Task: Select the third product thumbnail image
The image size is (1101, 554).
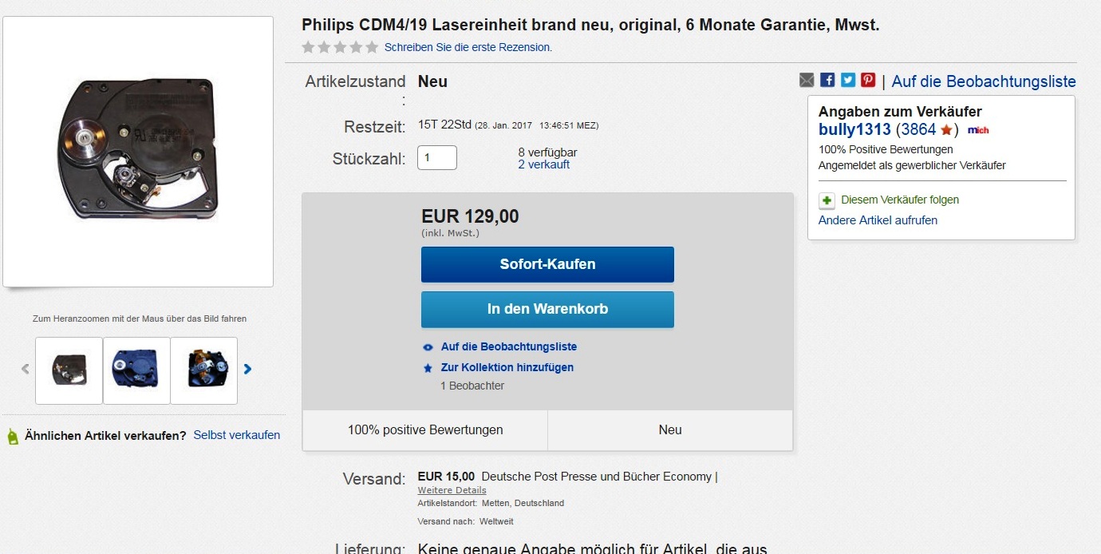Action: (204, 370)
